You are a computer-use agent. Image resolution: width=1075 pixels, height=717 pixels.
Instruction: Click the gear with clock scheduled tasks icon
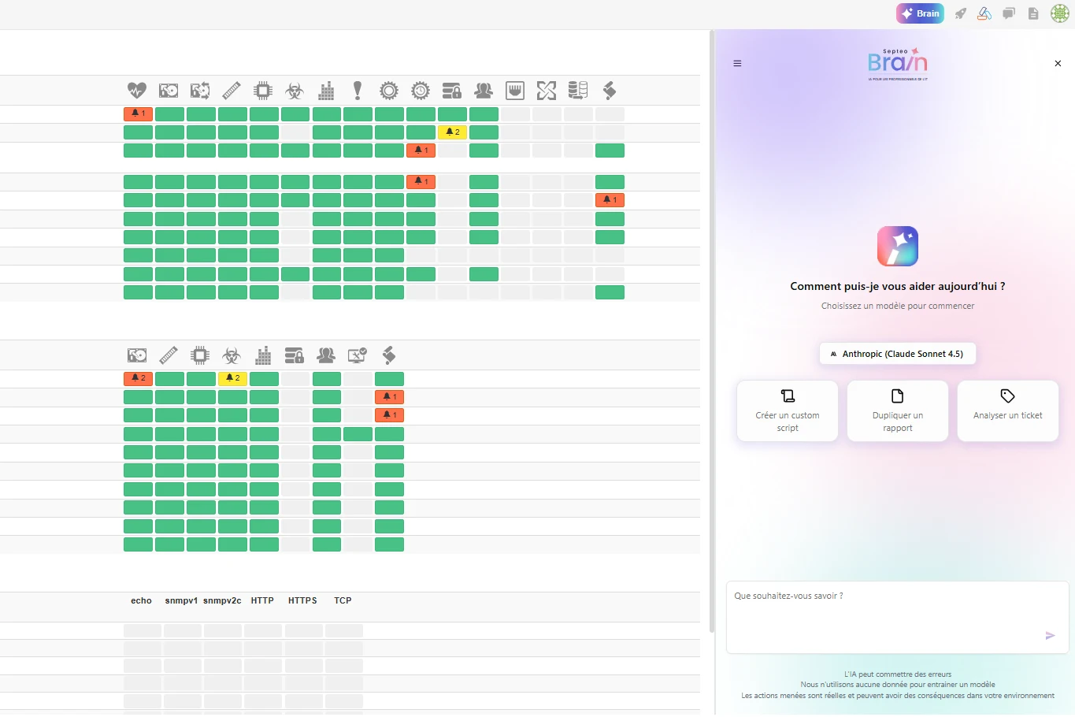point(421,91)
